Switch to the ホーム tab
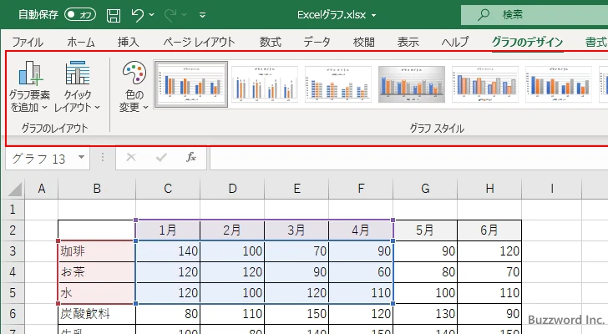The height and width of the screenshot is (334, 608). pos(81,42)
